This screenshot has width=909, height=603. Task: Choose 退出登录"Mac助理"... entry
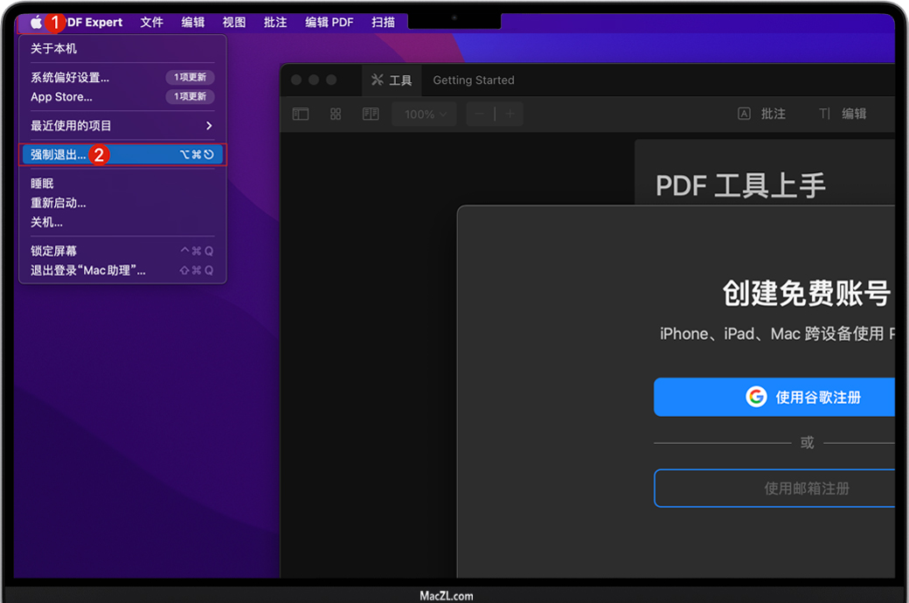tap(121, 270)
